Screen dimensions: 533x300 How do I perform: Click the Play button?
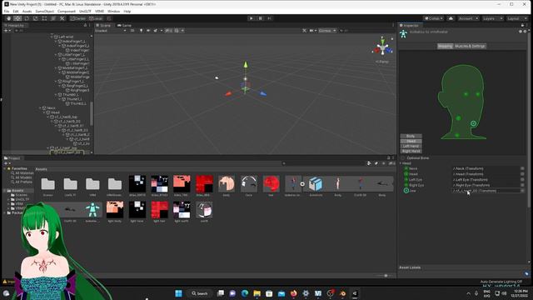pos(252,18)
